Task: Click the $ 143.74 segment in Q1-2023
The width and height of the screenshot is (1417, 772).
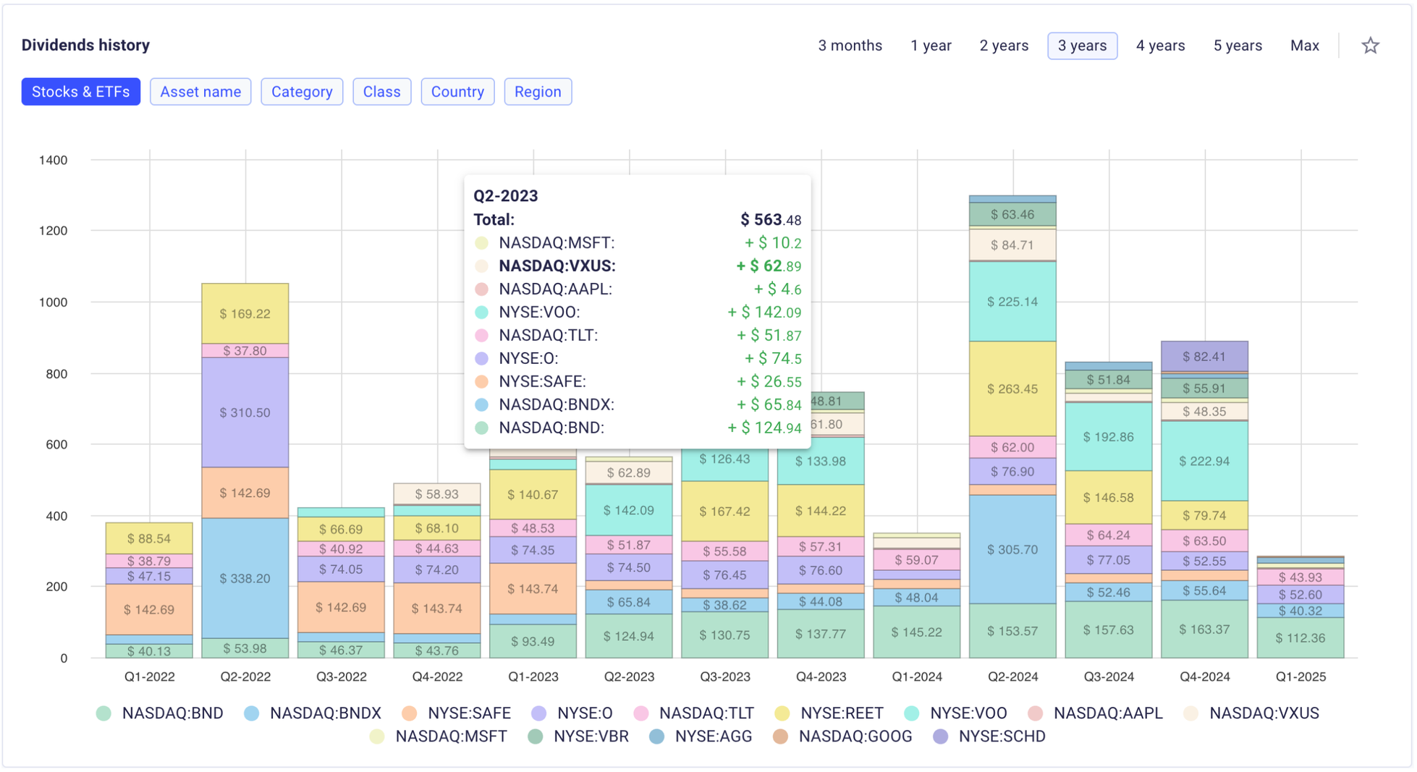Action: click(533, 588)
